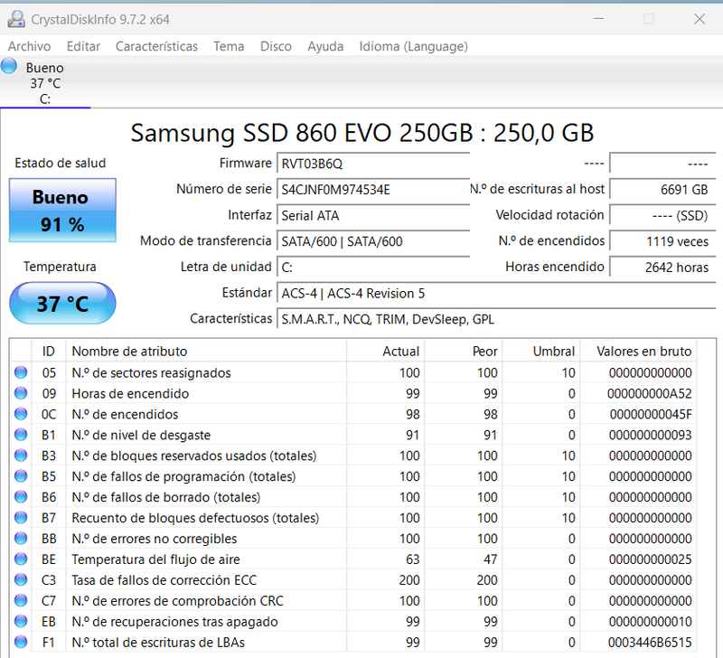
Task: Click raw value 000000000010
Action: [651, 622]
